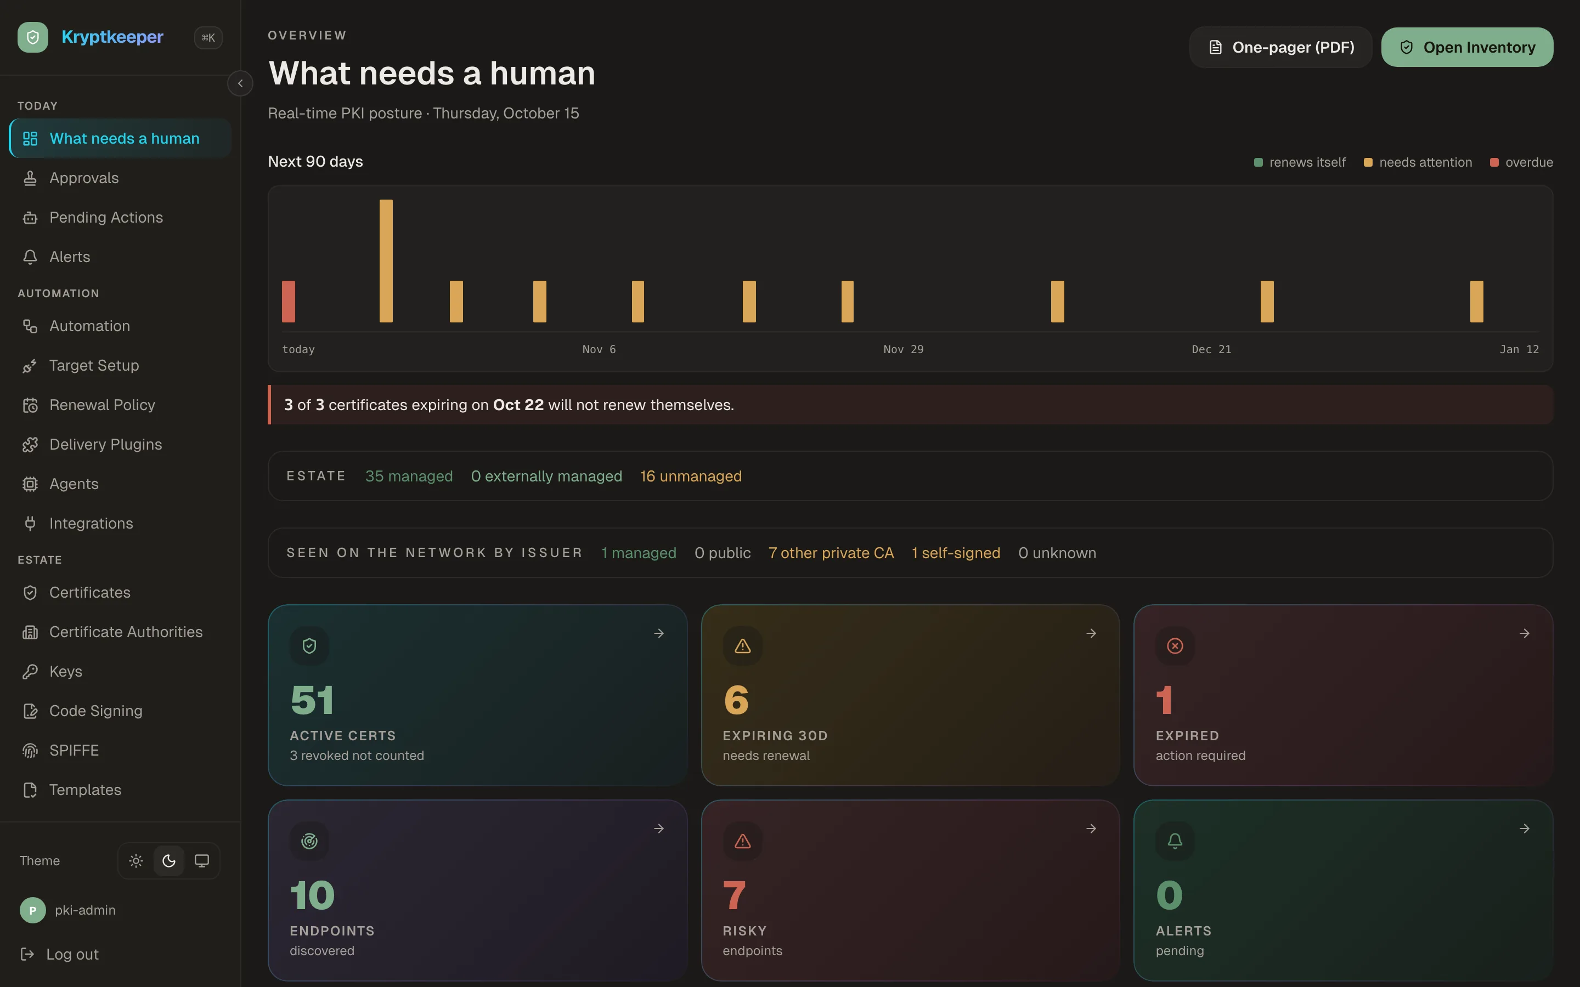Click the bell icon on Alerts card
Screen dimensions: 1580x987
pyautogui.click(x=1175, y=841)
